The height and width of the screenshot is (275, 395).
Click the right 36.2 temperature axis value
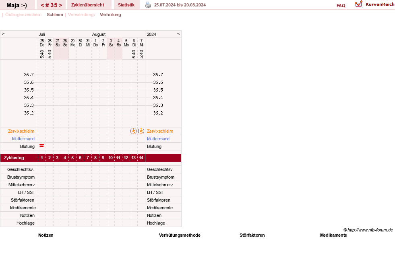pyautogui.click(x=158, y=113)
